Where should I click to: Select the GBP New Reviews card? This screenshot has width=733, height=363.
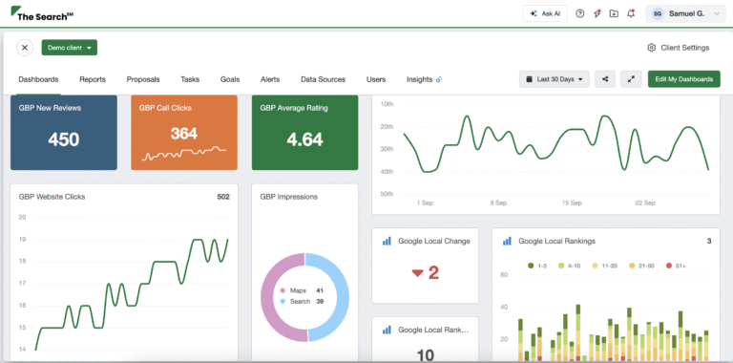(x=64, y=133)
